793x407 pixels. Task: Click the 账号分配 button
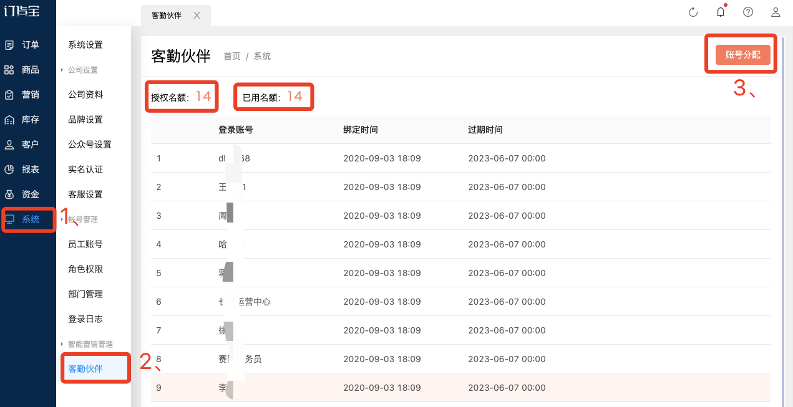(742, 55)
